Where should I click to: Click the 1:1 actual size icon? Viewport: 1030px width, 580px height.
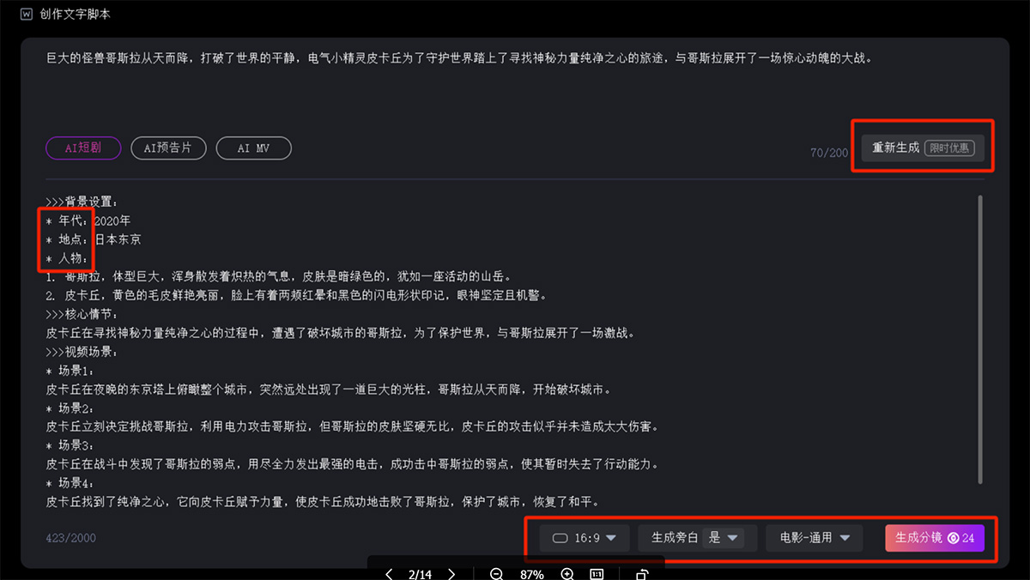click(597, 573)
